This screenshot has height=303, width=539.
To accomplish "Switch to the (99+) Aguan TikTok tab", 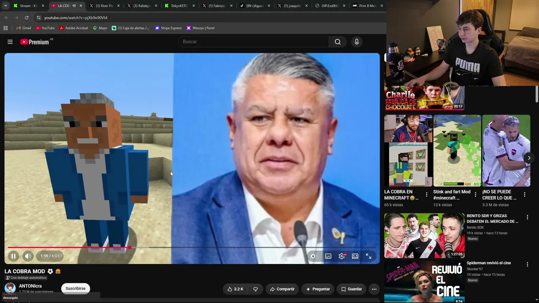I will 256,6.
